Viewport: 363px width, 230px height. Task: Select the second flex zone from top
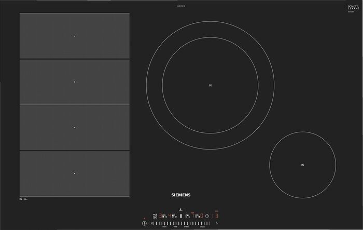click(x=75, y=82)
